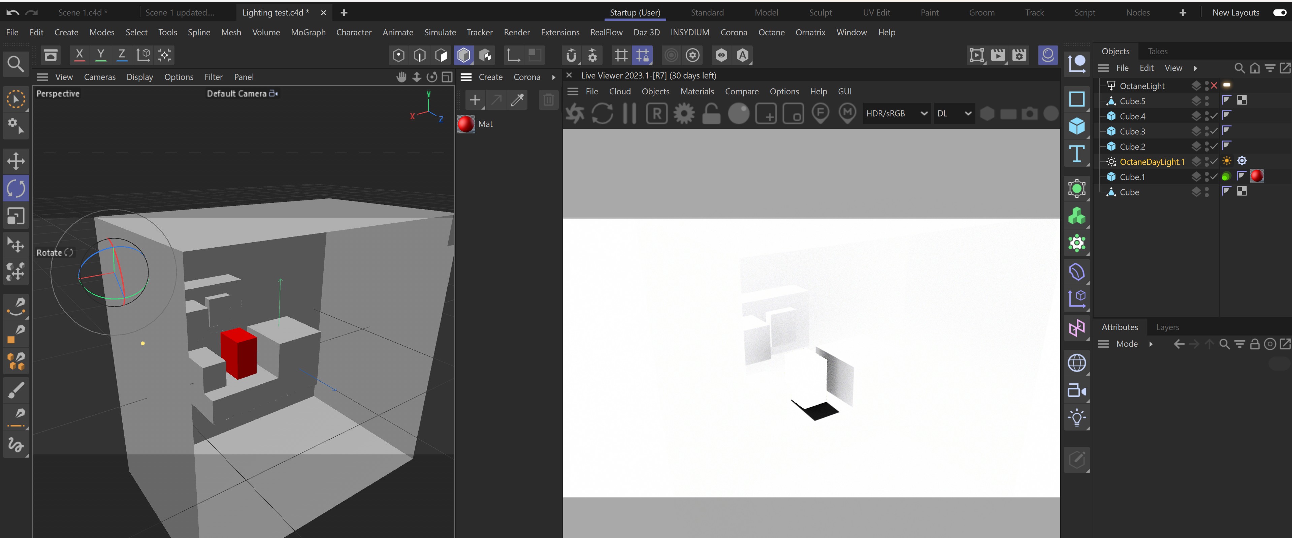Toggle visibility dots of Cube.4
This screenshot has width=1292, height=538.
click(x=1207, y=117)
